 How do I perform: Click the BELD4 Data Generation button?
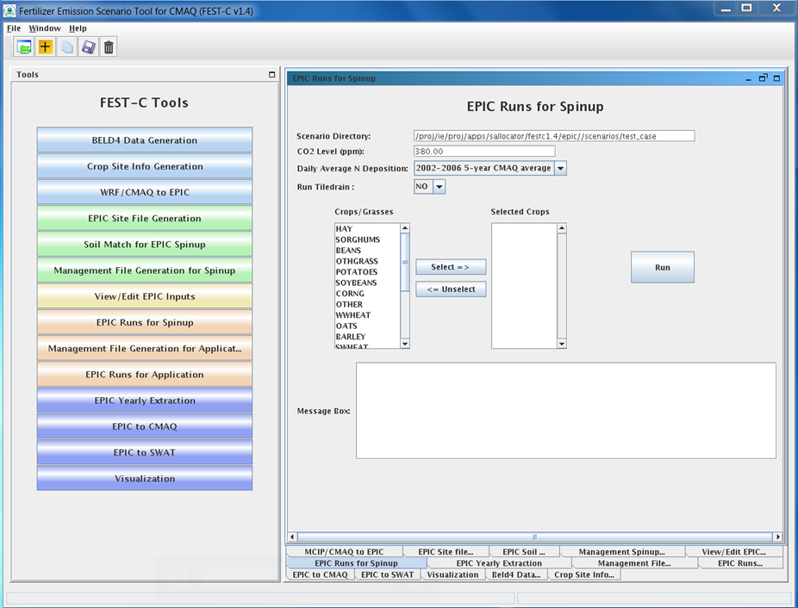tap(145, 140)
